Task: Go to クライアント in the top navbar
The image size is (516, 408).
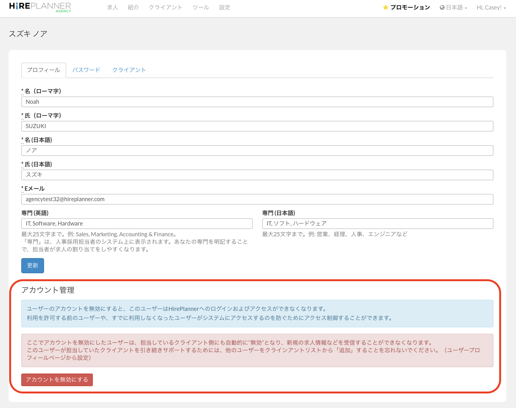Action: pos(165,8)
